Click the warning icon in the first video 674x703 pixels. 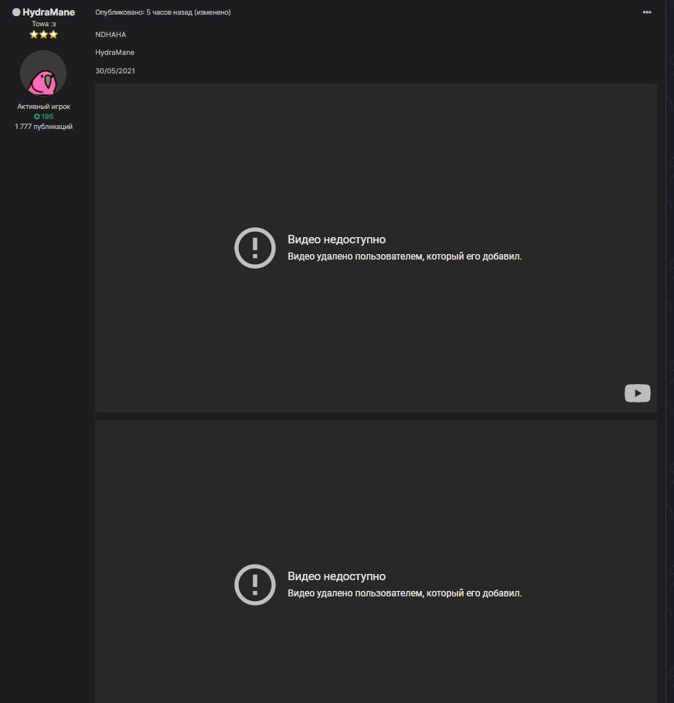254,248
